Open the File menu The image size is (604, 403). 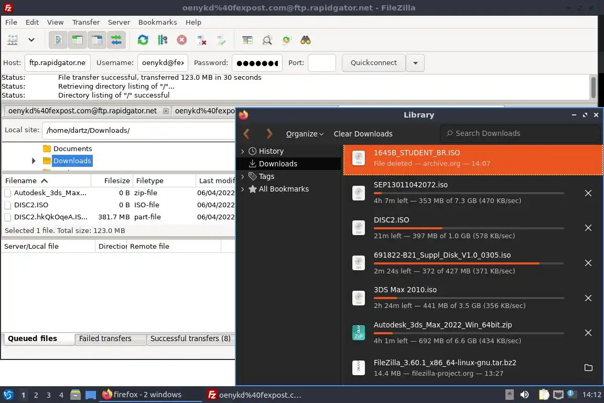tap(11, 22)
